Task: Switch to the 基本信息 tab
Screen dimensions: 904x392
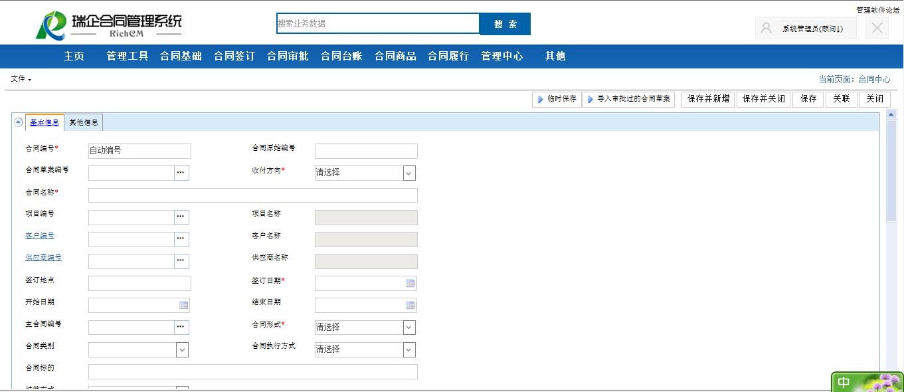Action: point(45,122)
